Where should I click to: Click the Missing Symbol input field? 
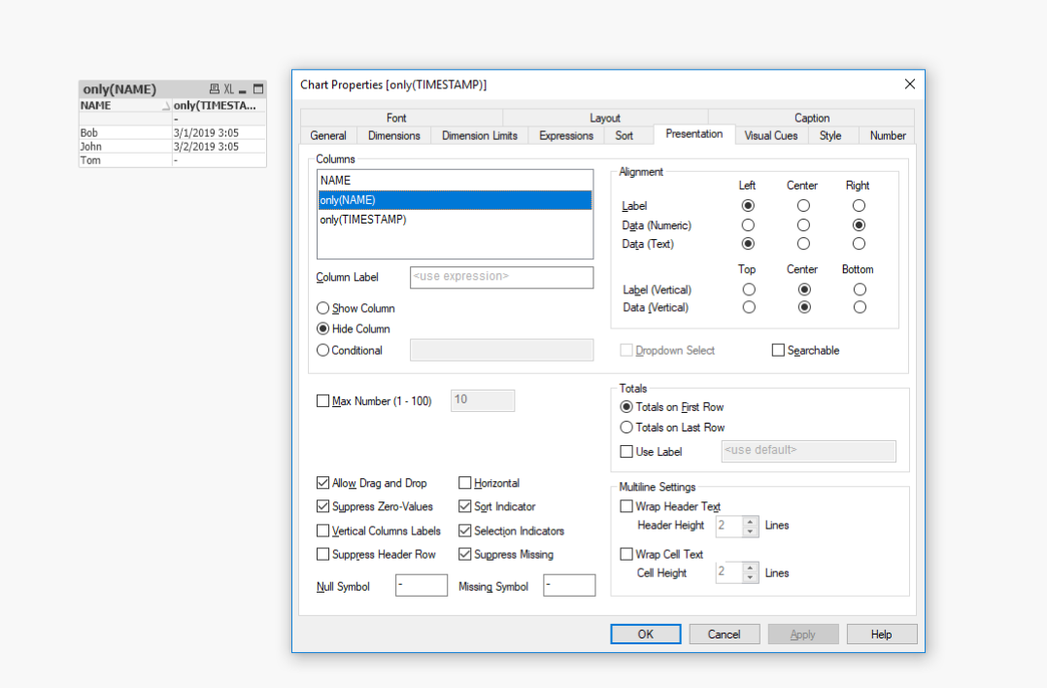569,585
